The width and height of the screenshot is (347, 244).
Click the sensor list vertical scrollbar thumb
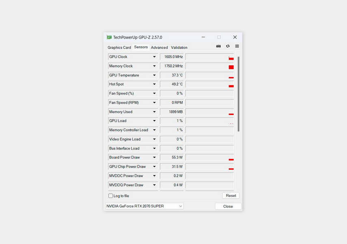point(238,94)
